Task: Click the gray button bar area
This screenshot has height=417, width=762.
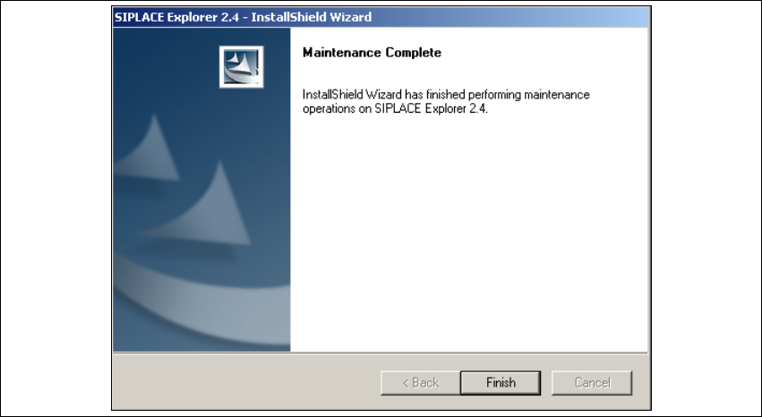Action: 381,381
